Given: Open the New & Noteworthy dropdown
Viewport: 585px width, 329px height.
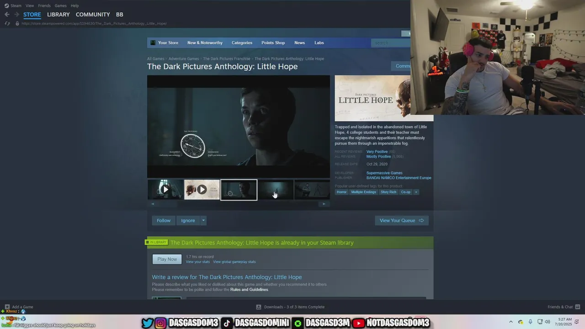Looking at the screenshot, I should click(205, 42).
